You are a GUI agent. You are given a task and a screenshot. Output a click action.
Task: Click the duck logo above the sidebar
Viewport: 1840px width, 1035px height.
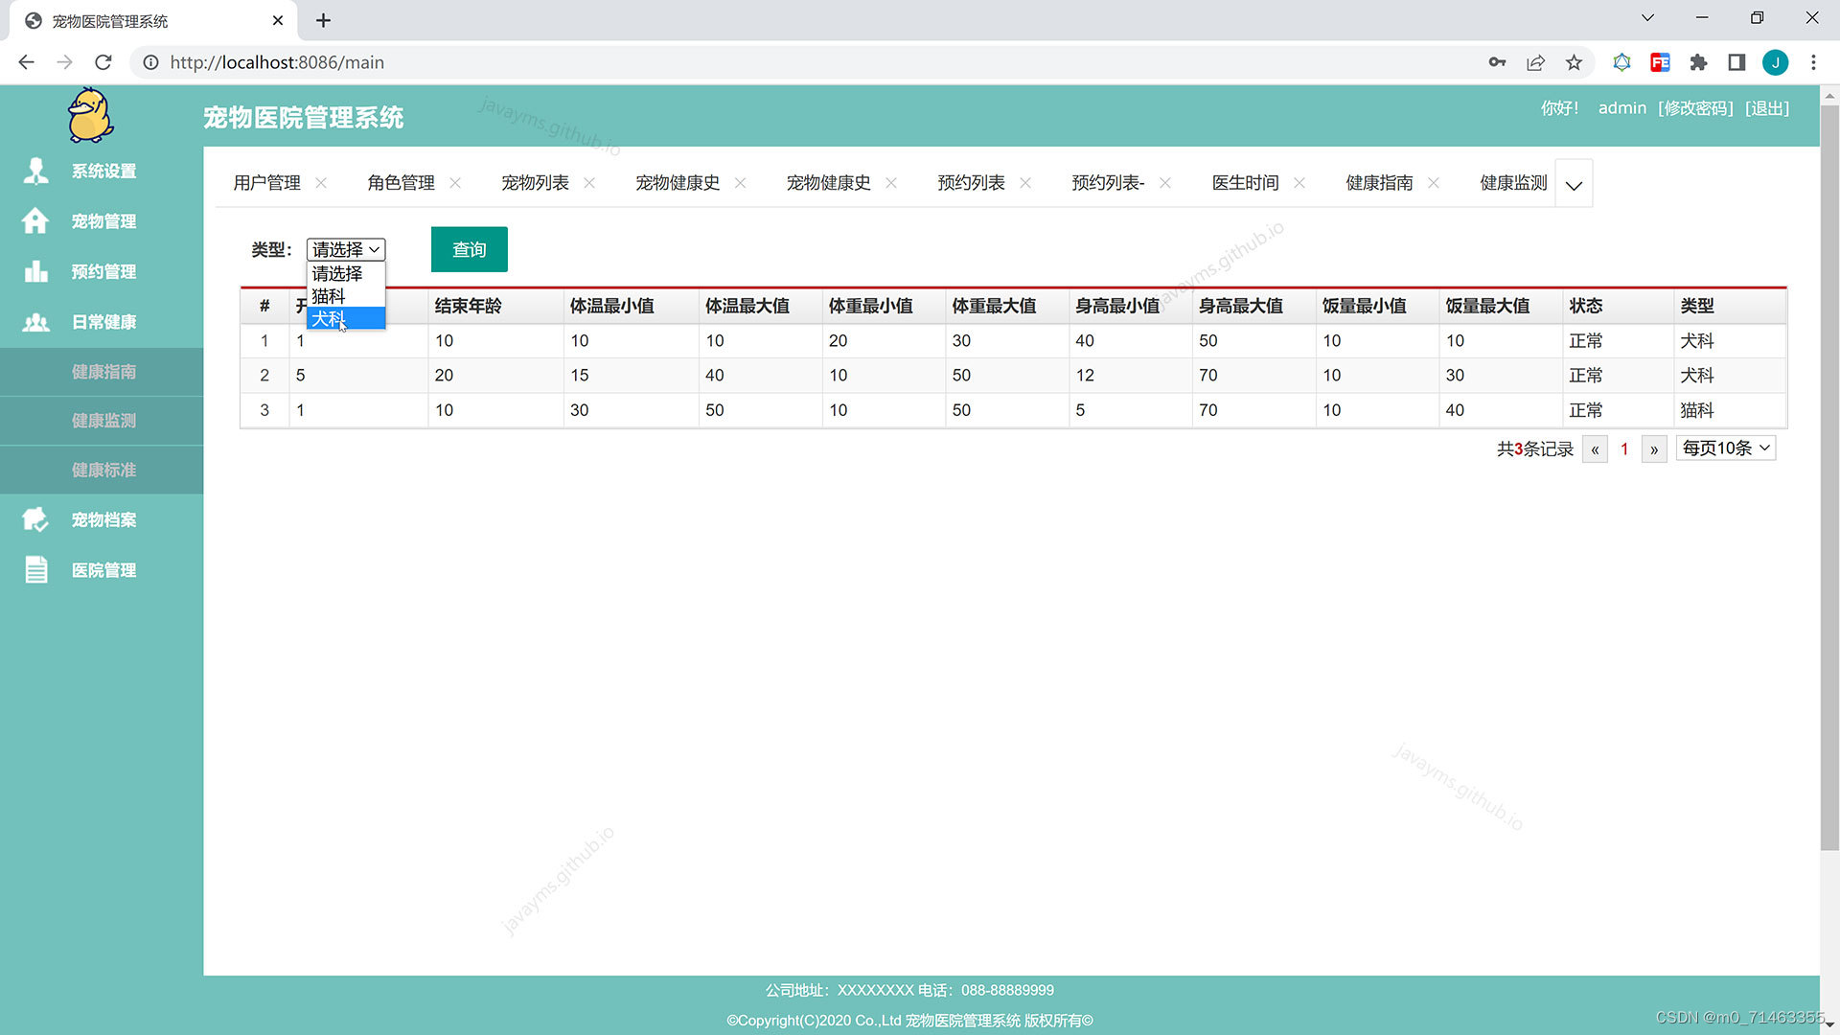(x=86, y=115)
